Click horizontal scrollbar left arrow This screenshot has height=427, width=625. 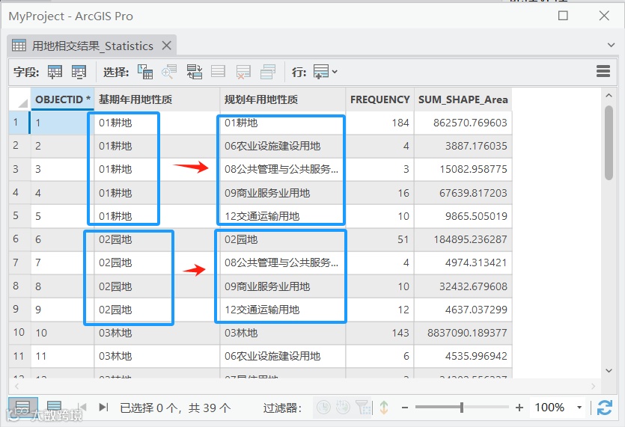tap(16, 386)
